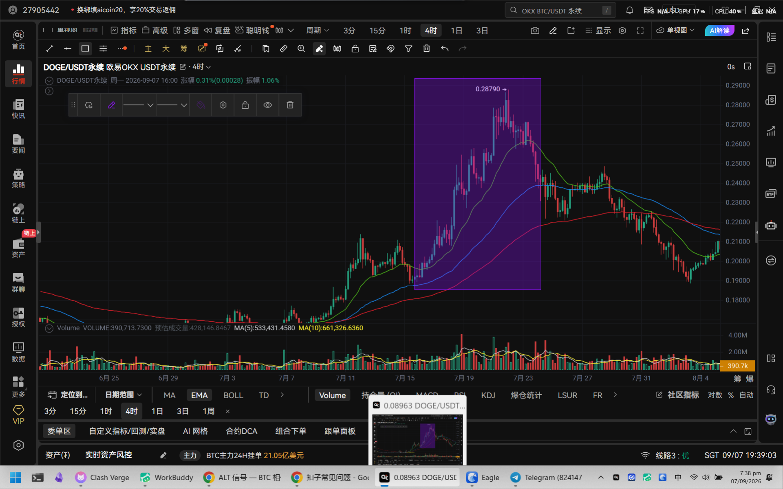The height and width of the screenshot is (489, 783).
Task: Click the OKX BTC/USDT search field
Action: pos(560,11)
